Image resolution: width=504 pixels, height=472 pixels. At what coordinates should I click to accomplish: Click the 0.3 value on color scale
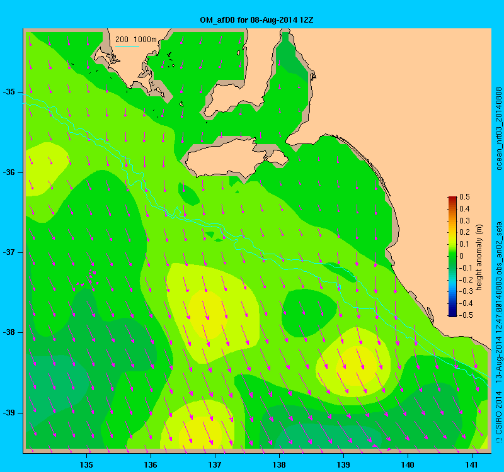pos(464,221)
